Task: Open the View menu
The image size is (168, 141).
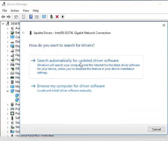Action: [x=26, y=11]
